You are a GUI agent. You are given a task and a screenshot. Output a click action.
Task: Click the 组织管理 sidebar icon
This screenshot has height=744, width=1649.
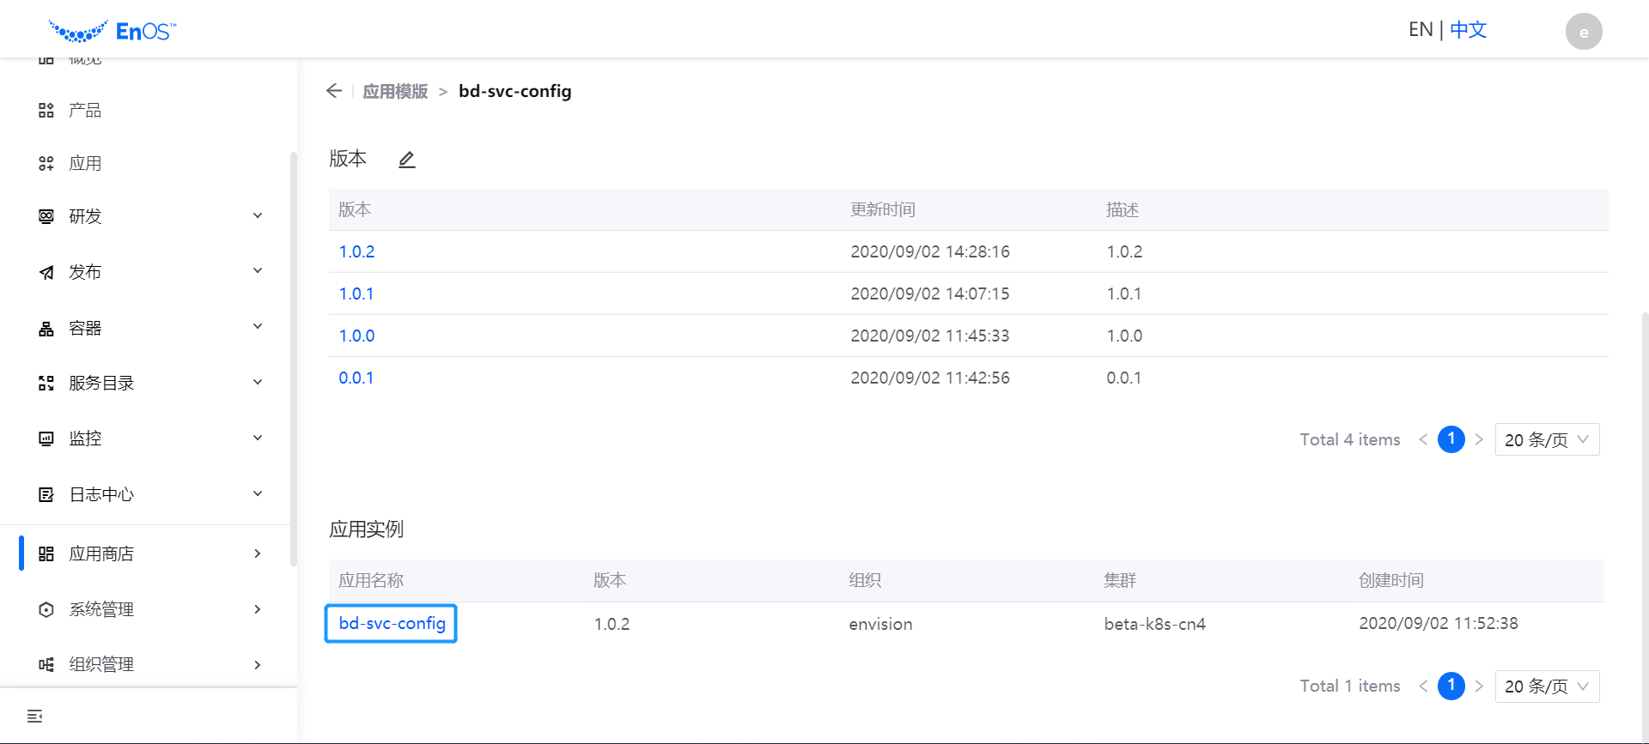46,664
